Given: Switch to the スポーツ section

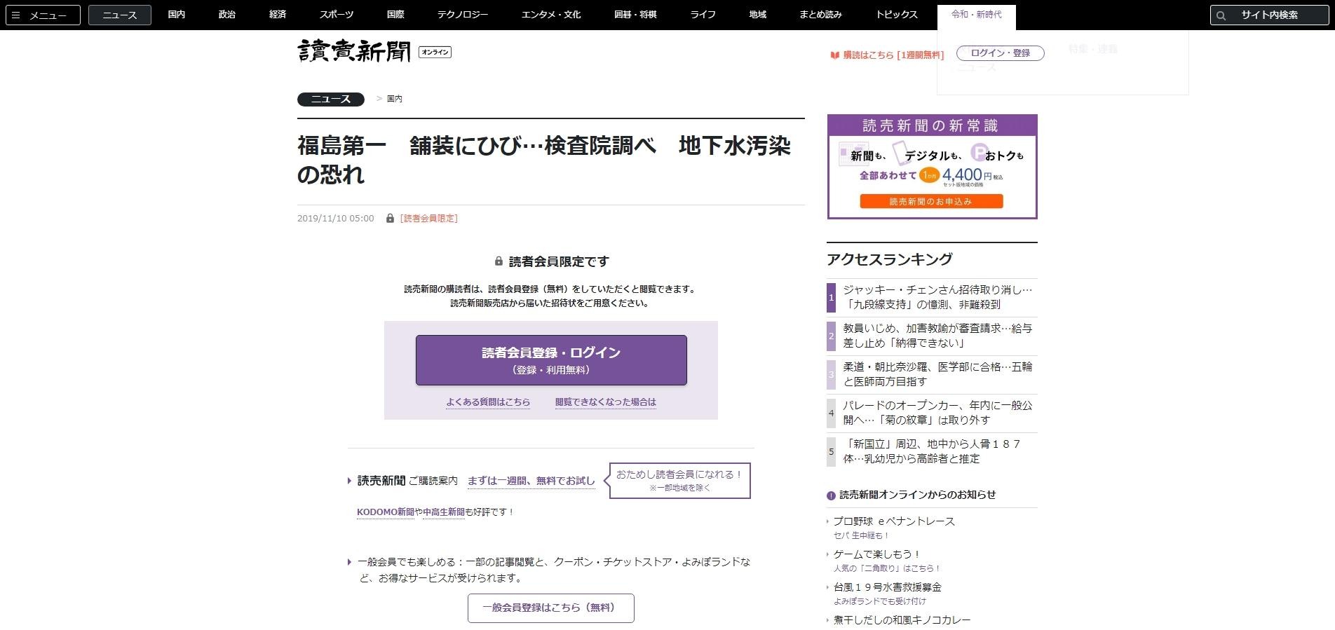Looking at the screenshot, I should tap(337, 15).
